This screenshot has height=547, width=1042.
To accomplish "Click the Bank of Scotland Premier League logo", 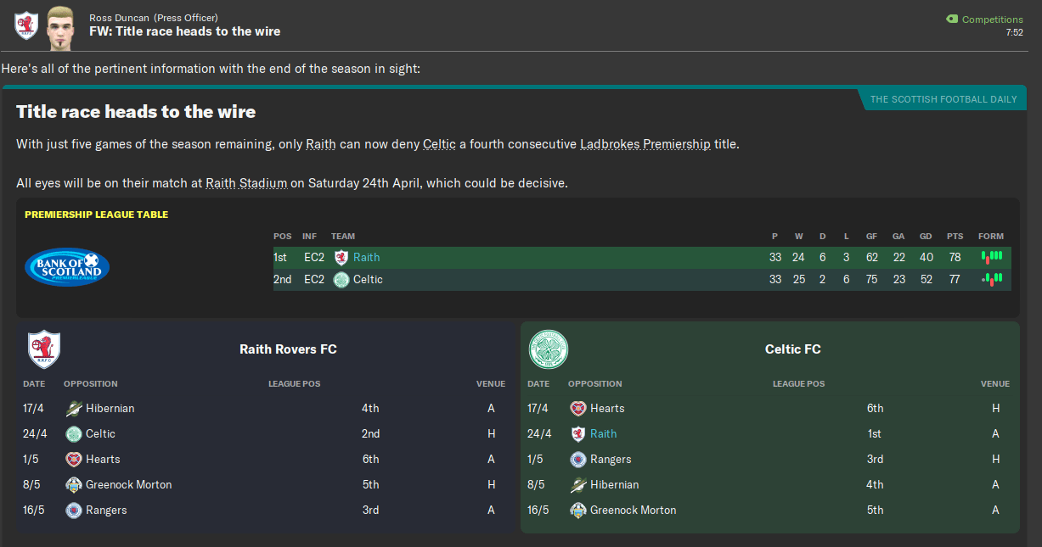I will pos(67,267).
